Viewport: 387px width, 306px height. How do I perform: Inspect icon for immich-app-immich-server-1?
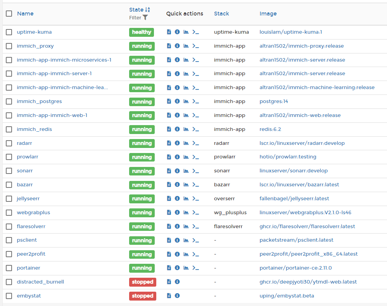pyautogui.click(x=177, y=74)
